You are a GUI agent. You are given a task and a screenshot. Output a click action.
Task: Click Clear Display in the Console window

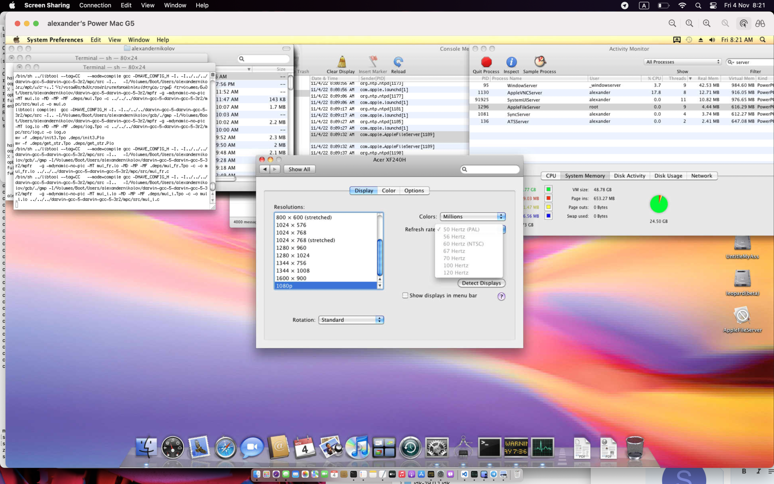(x=341, y=65)
